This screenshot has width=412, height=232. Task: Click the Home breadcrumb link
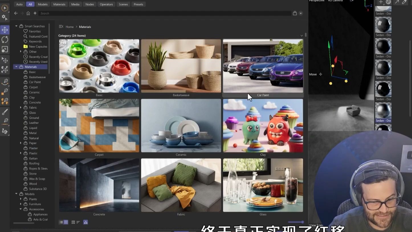click(x=70, y=27)
